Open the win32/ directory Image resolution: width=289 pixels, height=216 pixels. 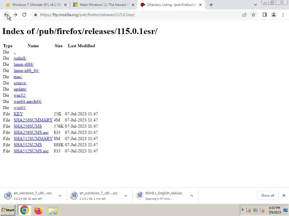tap(20, 95)
